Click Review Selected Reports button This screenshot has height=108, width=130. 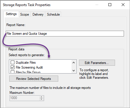click(34, 79)
